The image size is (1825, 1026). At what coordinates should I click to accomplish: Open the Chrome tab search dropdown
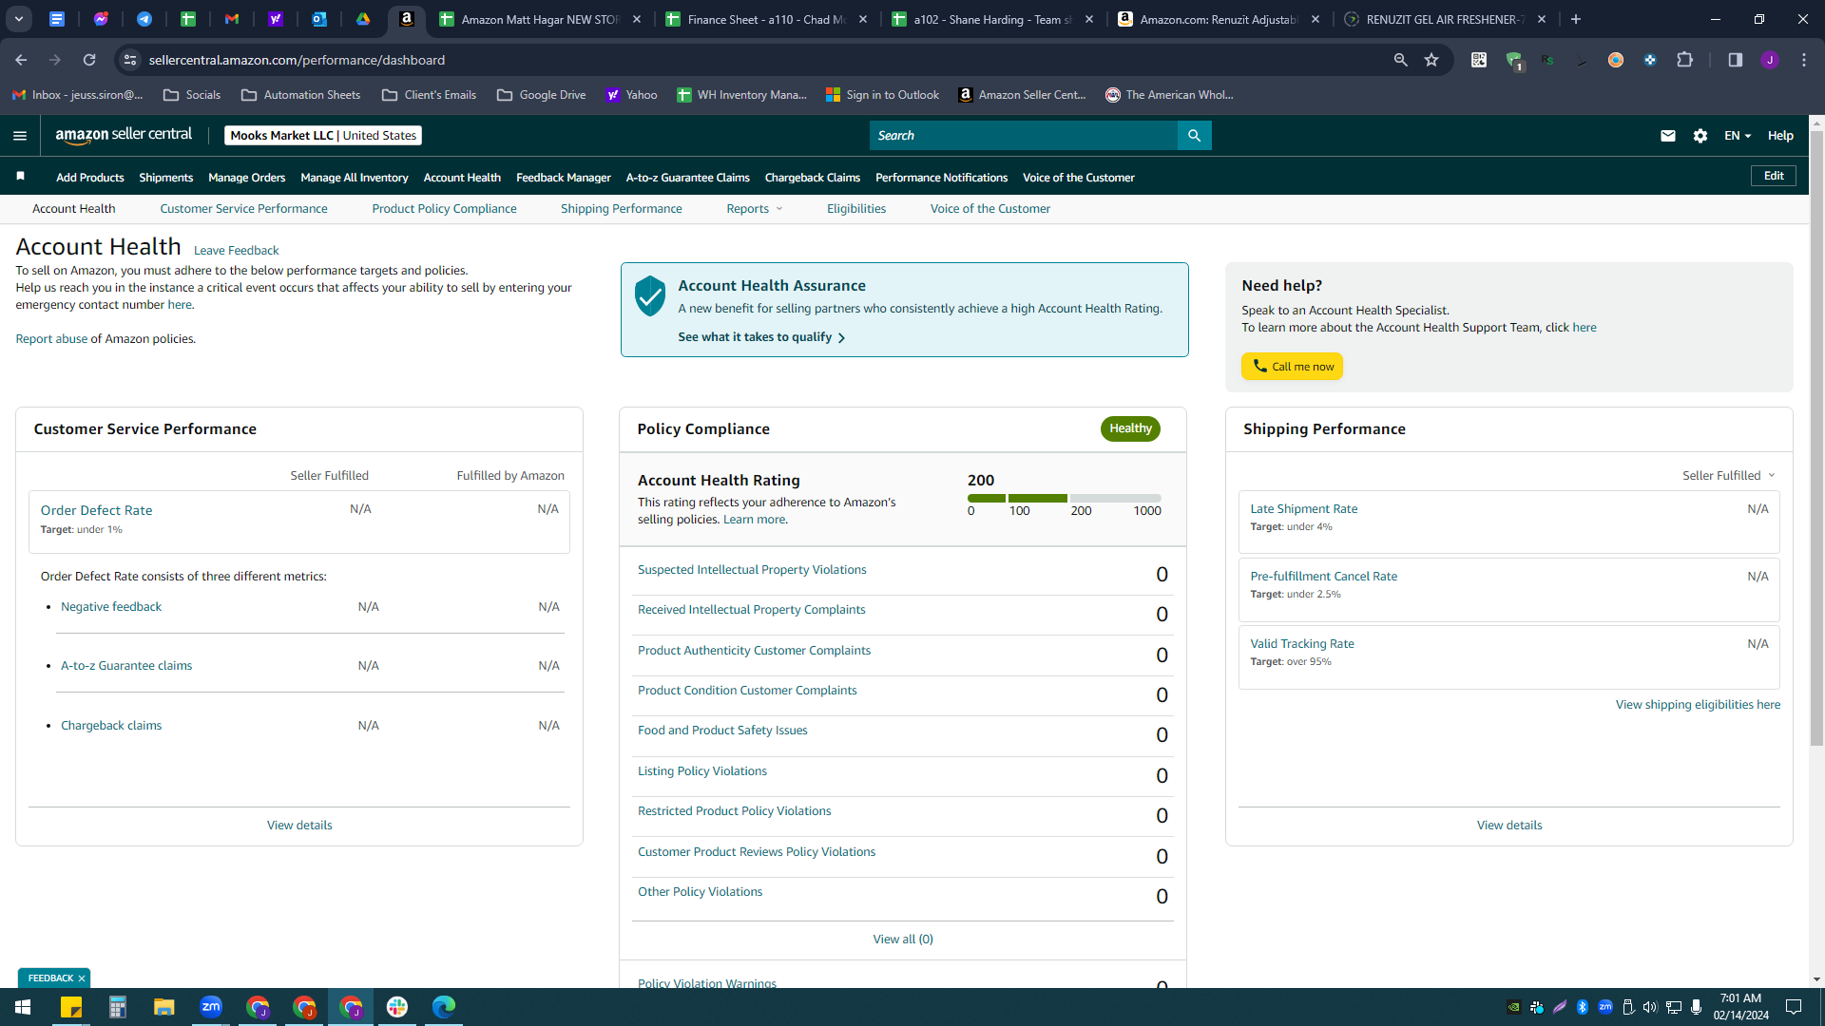18,19
